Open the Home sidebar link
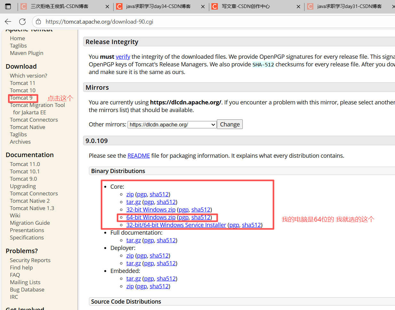 (x=17, y=38)
